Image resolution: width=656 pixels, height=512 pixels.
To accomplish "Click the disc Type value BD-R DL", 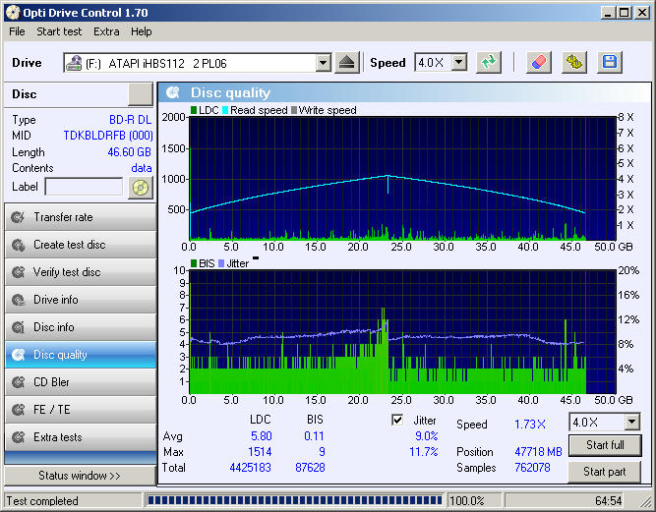I will tap(130, 120).
